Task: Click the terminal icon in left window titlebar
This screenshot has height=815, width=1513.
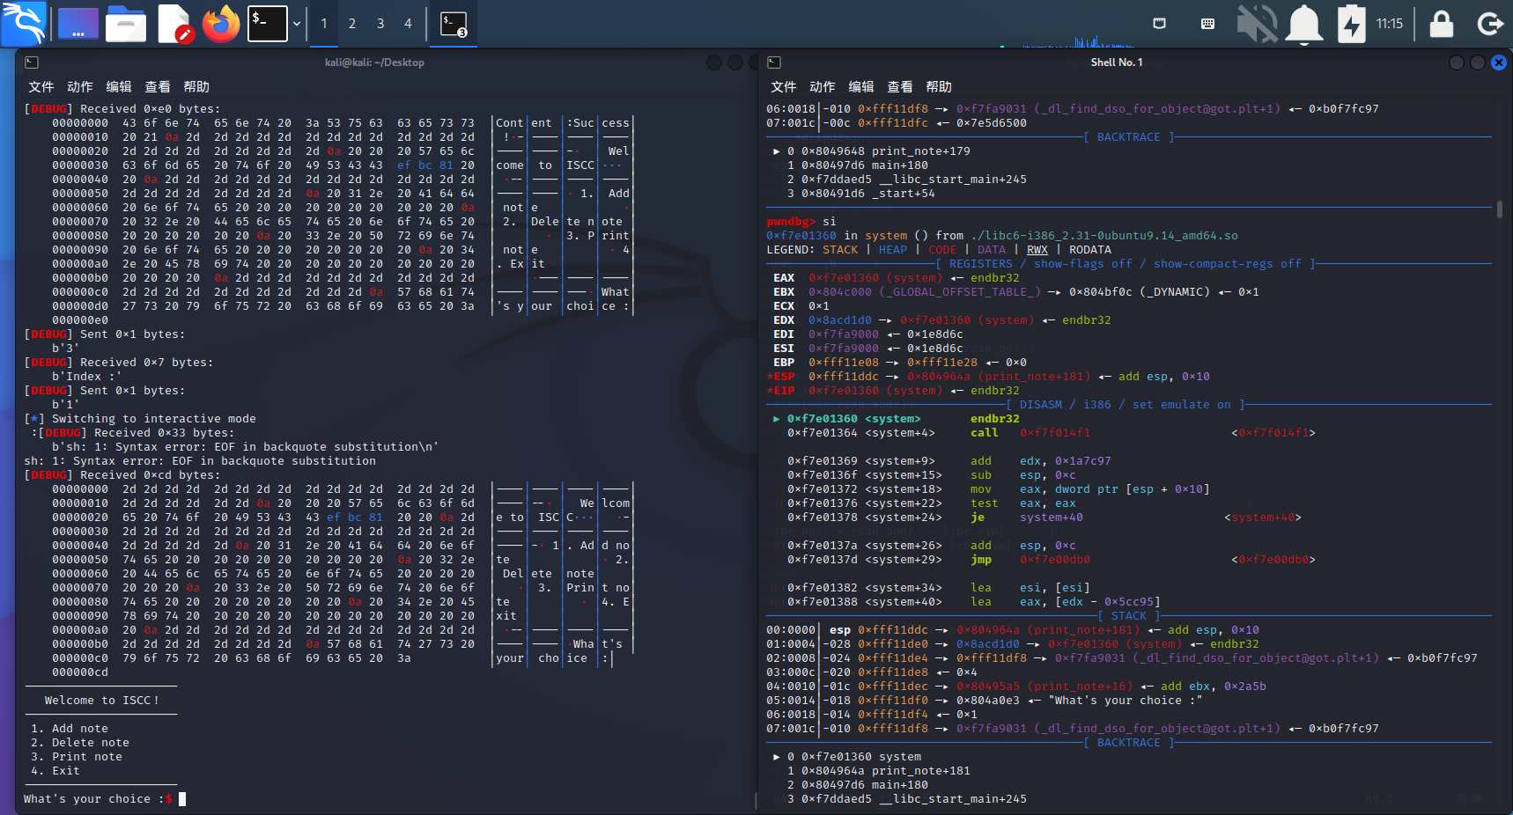Action: (x=32, y=62)
